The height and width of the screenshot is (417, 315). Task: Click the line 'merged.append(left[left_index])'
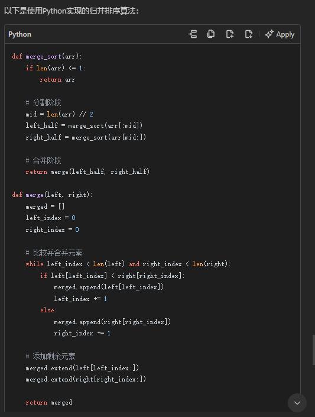pyautogui.click(x=109, y=287)
